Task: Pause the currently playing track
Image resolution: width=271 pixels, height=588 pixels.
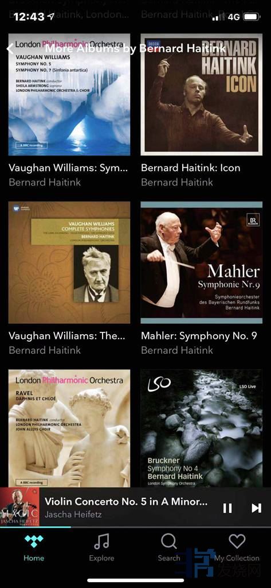Action: point(227,508)
